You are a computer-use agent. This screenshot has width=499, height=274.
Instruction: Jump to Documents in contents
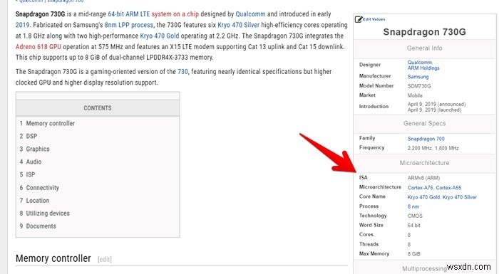[41, 226]
